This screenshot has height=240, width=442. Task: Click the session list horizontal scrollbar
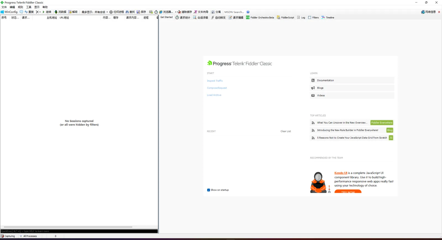pos(68,227)
